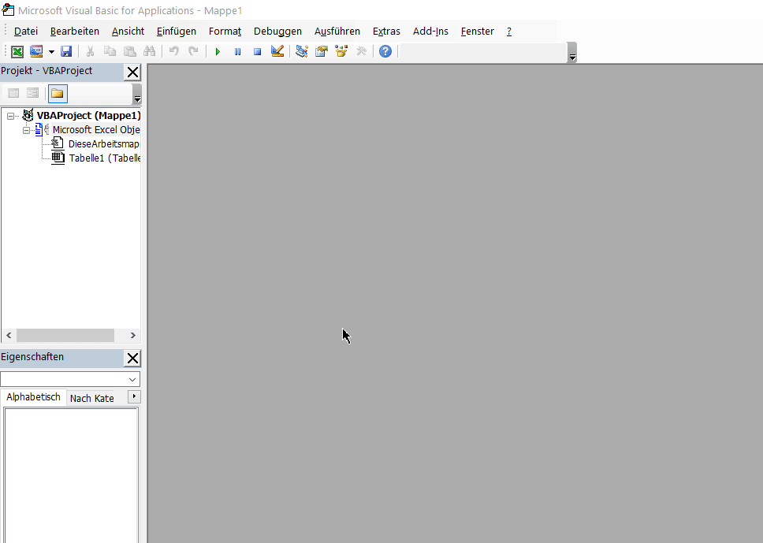This screenshot has height=543, width=763.
Task: Toggle design mode icon in toolbar
Action: [x=277, y=51]
